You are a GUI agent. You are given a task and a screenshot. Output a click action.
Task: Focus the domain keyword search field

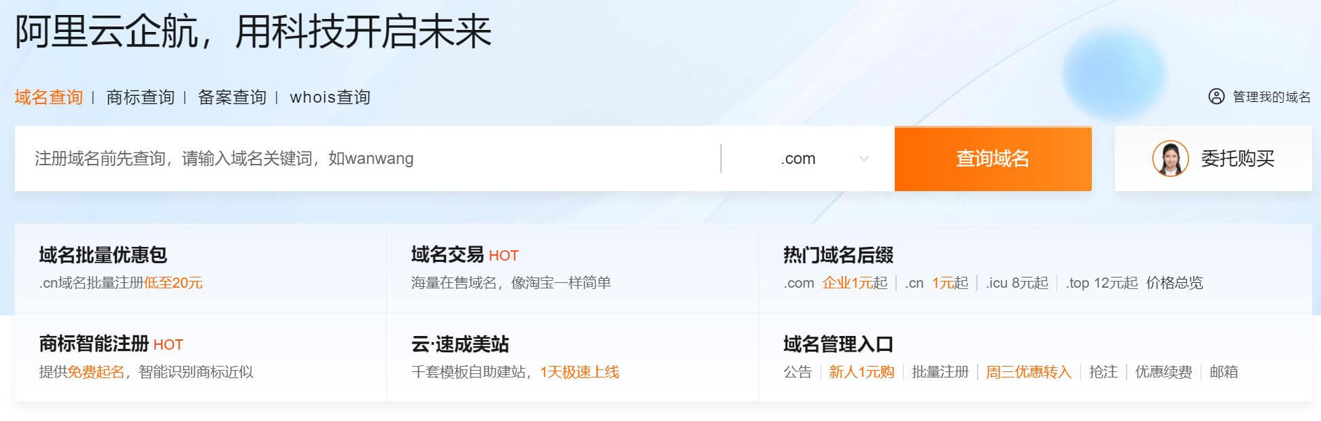coord(367,158)
